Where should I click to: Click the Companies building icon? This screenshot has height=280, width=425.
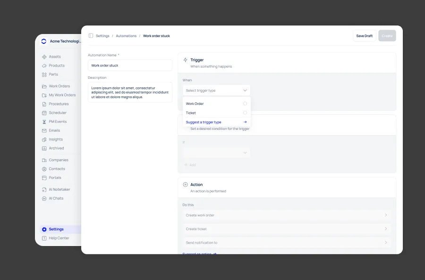tap(44, 160)
